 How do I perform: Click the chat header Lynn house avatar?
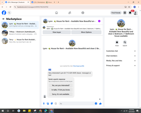coord(45,21)
